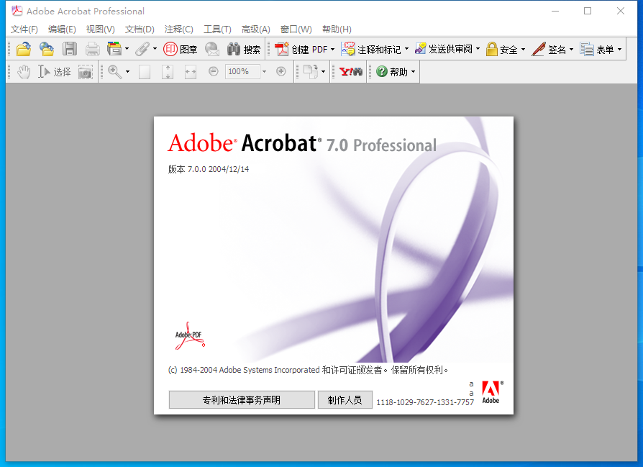643x467 pixels.
Task: Click the 签名 pen icon
Action: tap(539, 49)
